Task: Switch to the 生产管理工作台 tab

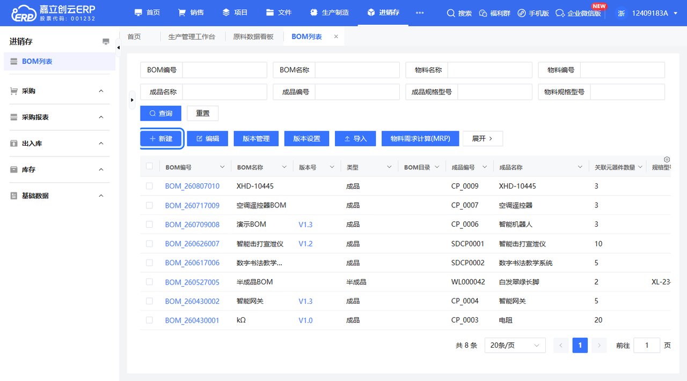Action: click(x=192, y=36)
